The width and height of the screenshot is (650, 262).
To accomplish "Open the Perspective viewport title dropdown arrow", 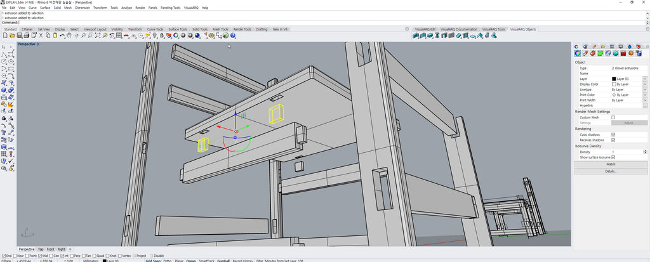I will coord(38,44).
